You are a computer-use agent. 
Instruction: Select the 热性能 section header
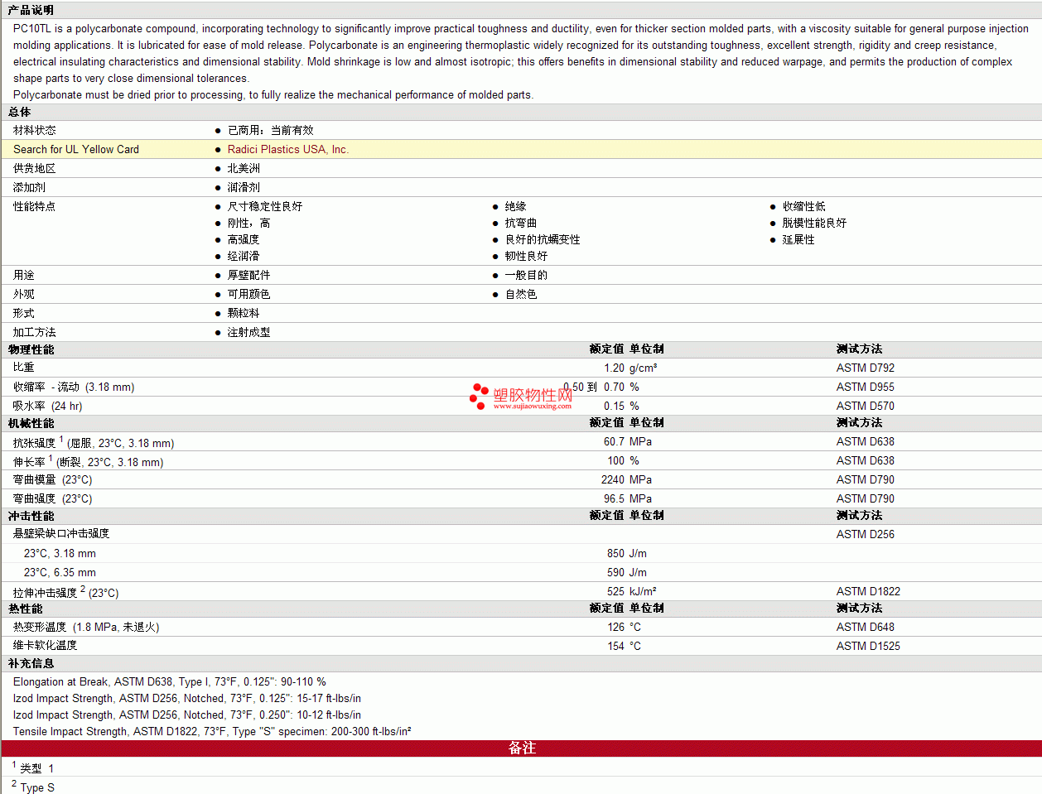pos(26,609)
